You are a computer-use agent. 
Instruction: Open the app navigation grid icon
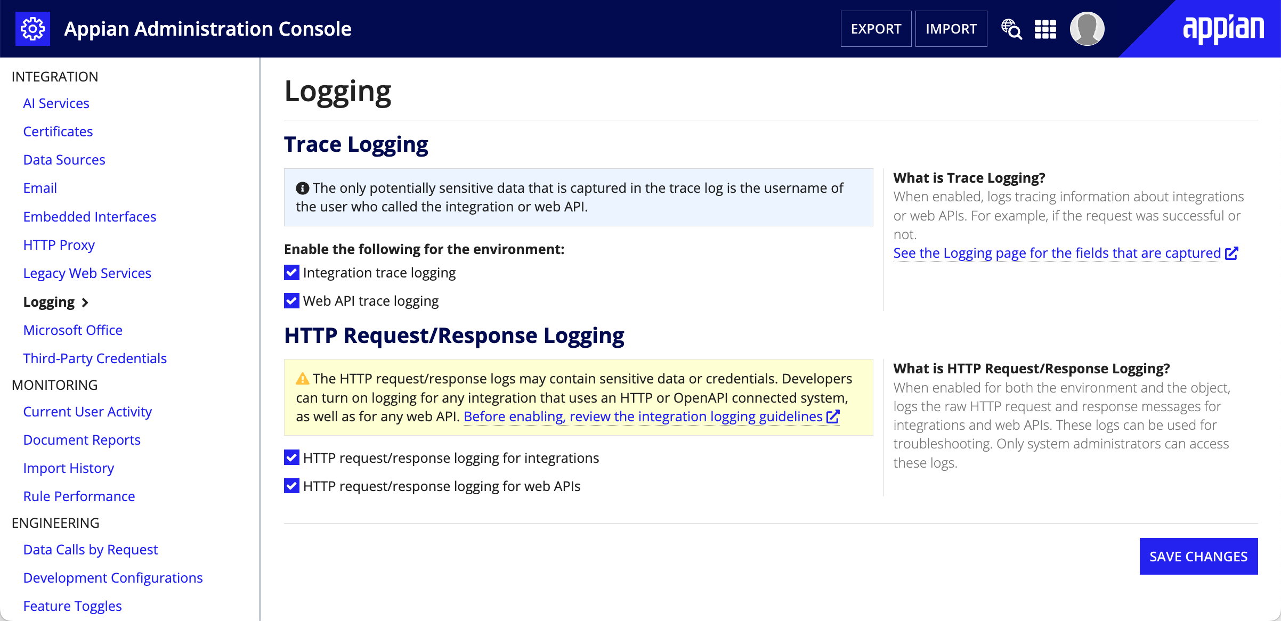pyautogui.click(x=1045, y=29)
